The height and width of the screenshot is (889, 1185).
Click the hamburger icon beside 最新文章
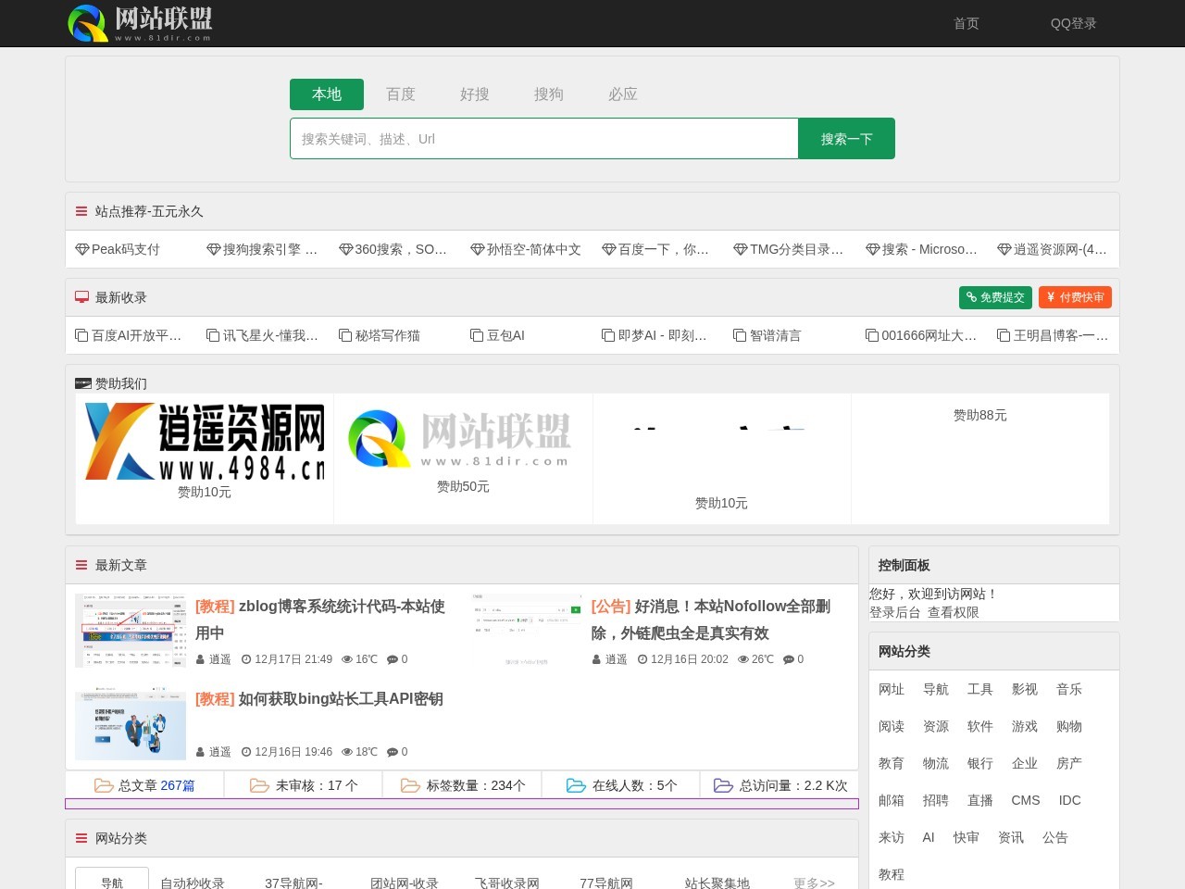point(81,565)
